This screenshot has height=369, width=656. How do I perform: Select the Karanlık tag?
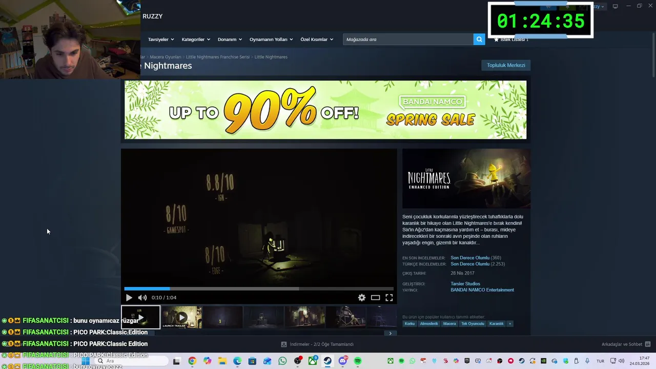(x=496, y=324)
